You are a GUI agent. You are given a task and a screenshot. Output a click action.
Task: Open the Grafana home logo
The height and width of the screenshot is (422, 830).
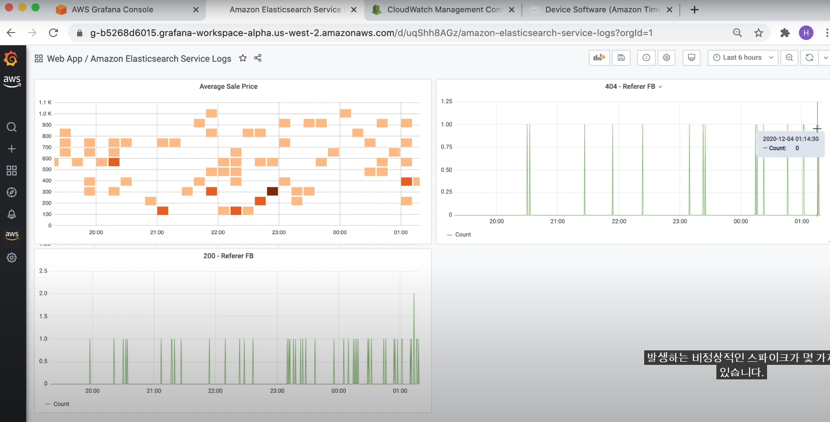click(11, 59)
